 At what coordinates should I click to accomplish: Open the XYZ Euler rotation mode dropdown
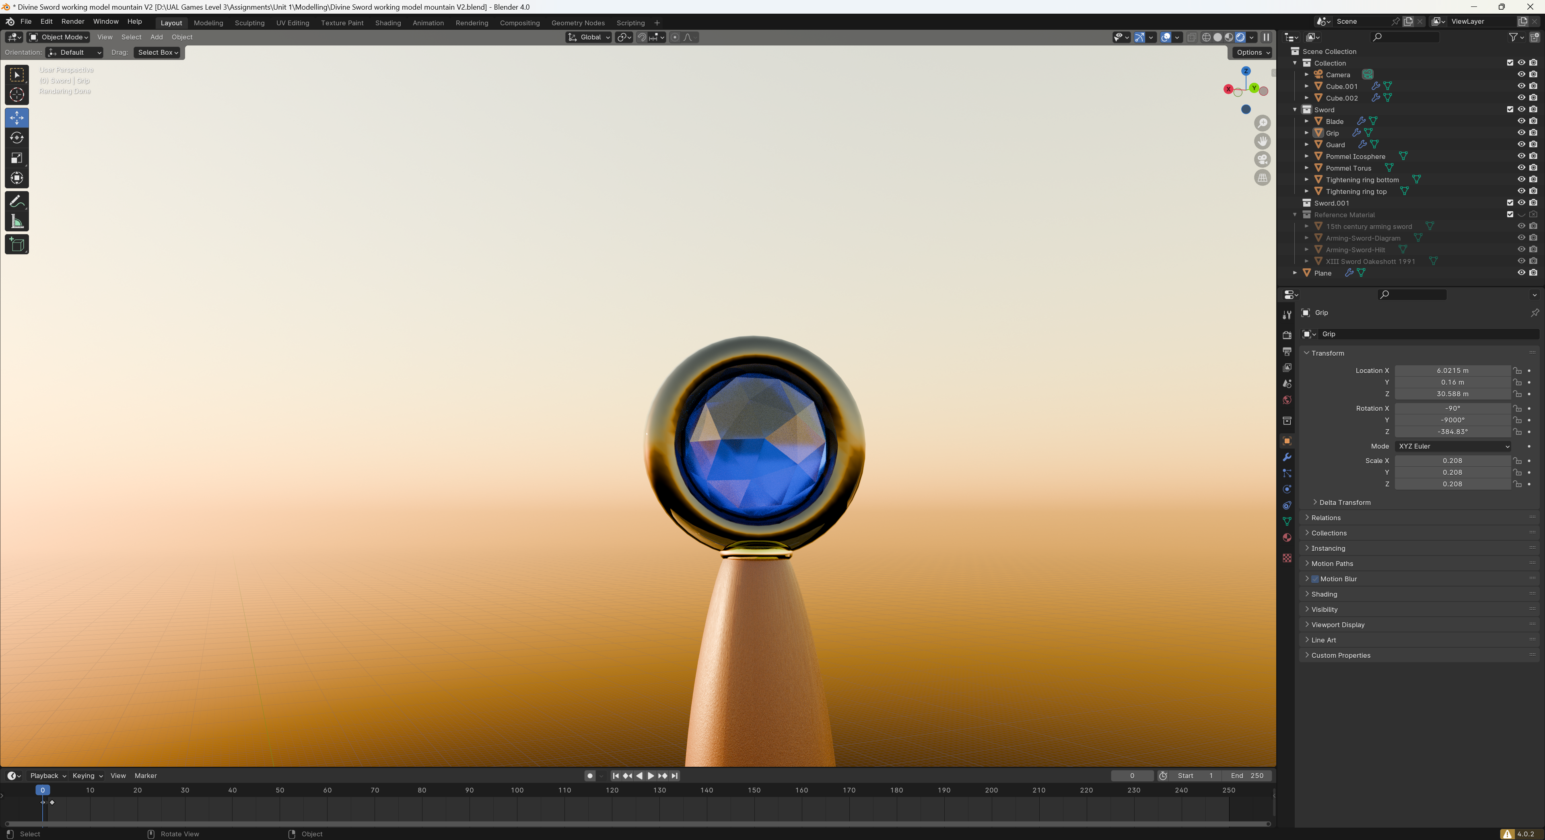(x=1452, y=447)
